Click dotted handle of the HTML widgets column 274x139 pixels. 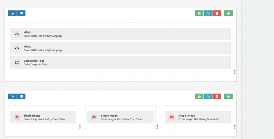click(235, 72)
